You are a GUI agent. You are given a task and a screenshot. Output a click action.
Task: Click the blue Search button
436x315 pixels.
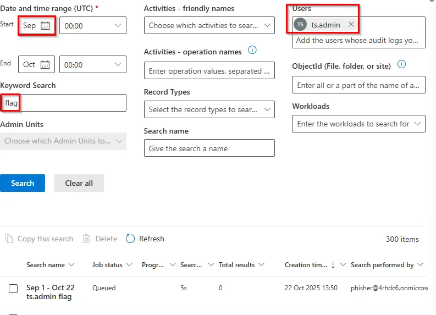23,183
